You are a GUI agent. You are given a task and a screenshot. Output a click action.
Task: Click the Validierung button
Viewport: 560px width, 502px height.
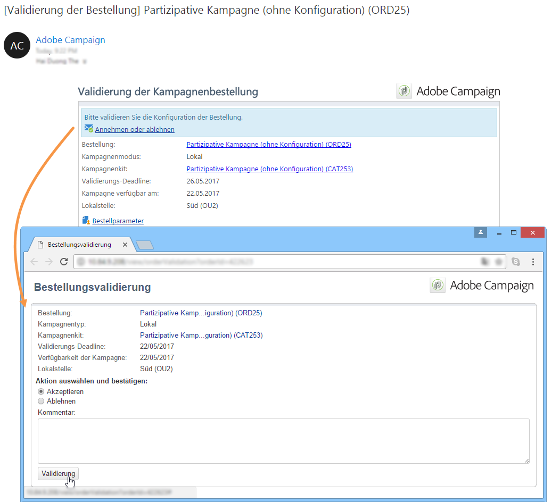point(58,473)
